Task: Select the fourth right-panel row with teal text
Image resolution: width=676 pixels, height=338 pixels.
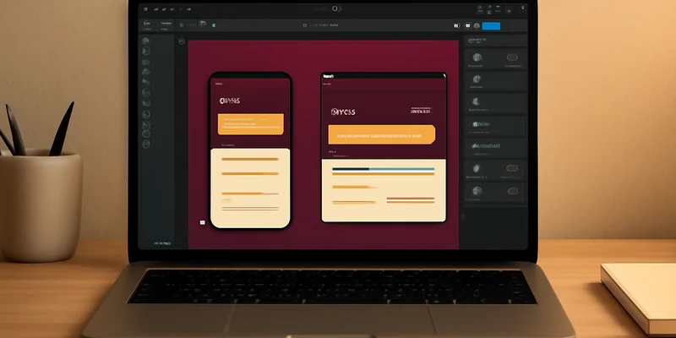Action: [x=495, y=126]
